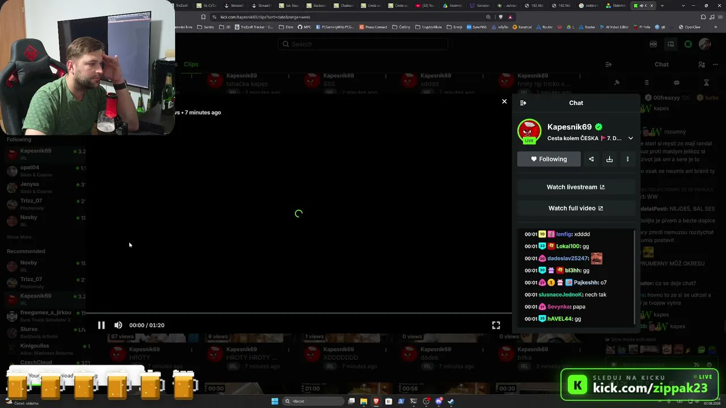Viewport: 726px width, 408px height.
Task: Open Kinigoullss channel in Recommended list
Action: pyautogui.click(x=45, y=348)
